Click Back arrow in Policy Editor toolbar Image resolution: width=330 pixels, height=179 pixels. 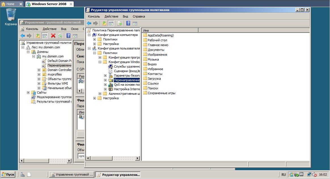point(89,23)
